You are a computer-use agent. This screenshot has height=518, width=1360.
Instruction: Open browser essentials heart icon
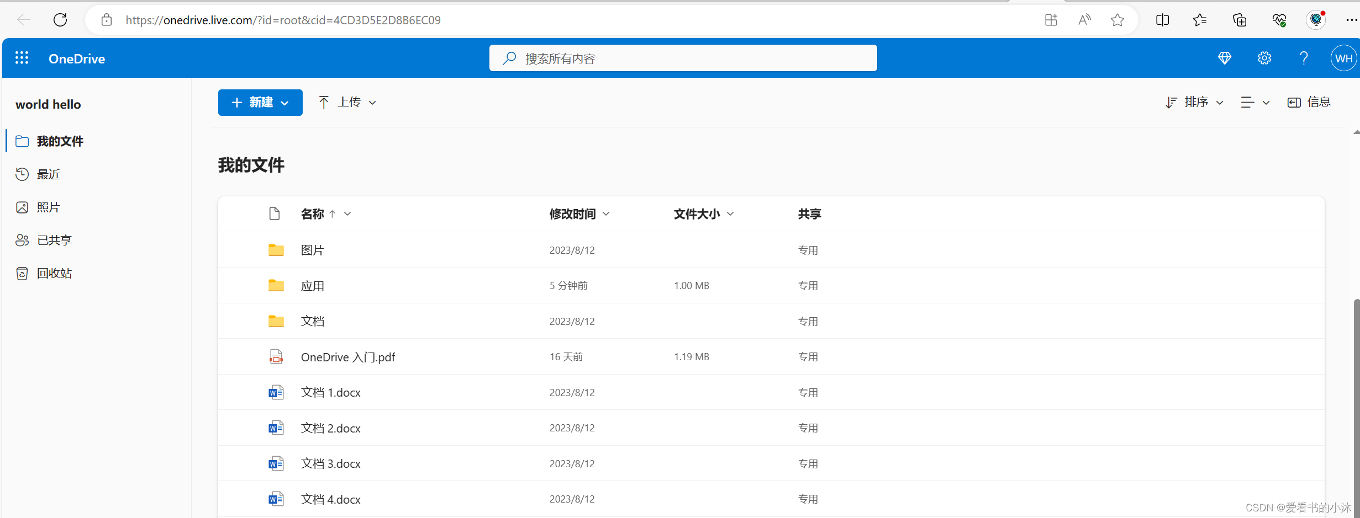coord(1279,20)
